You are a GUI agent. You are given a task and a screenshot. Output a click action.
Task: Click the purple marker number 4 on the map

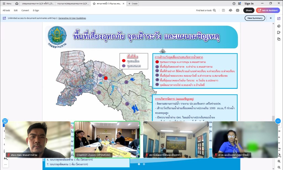(x=126, y=82)
